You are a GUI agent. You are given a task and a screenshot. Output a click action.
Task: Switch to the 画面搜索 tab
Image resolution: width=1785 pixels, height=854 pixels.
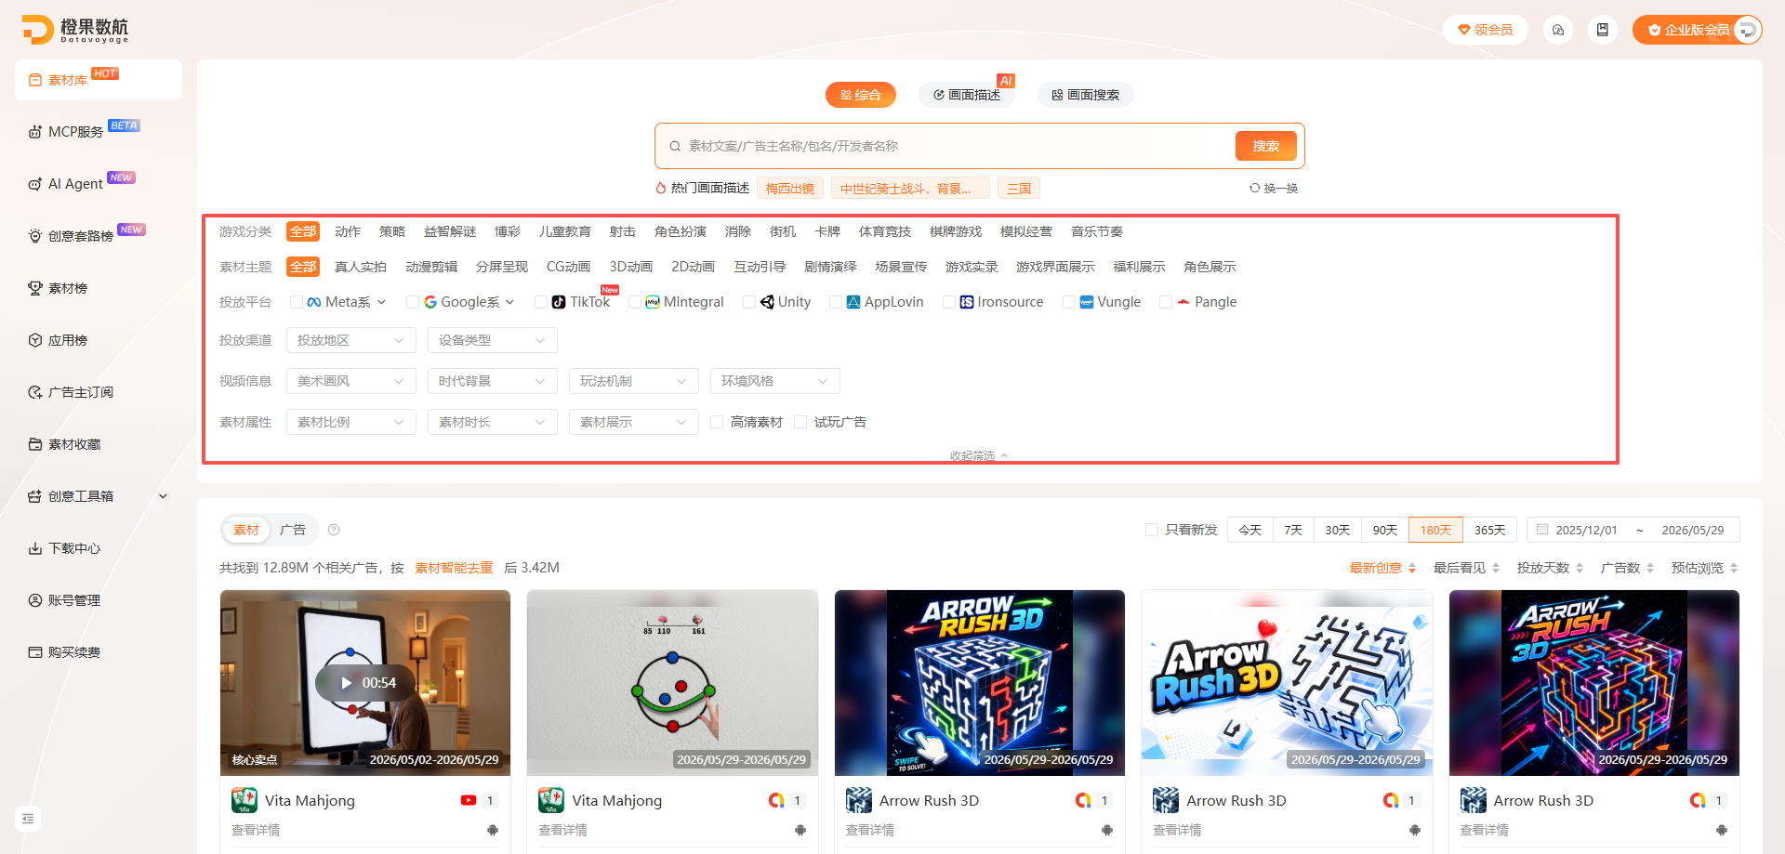tap(1086, 95)
